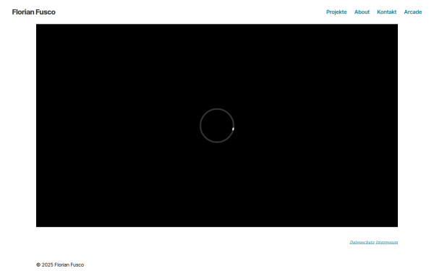Open the Arcade navigation link
The height and width of the screenshot is (271, 434).
(x=413, y=12)
